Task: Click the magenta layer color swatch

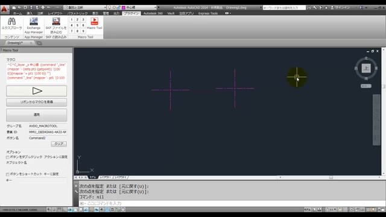Action: 124,8
